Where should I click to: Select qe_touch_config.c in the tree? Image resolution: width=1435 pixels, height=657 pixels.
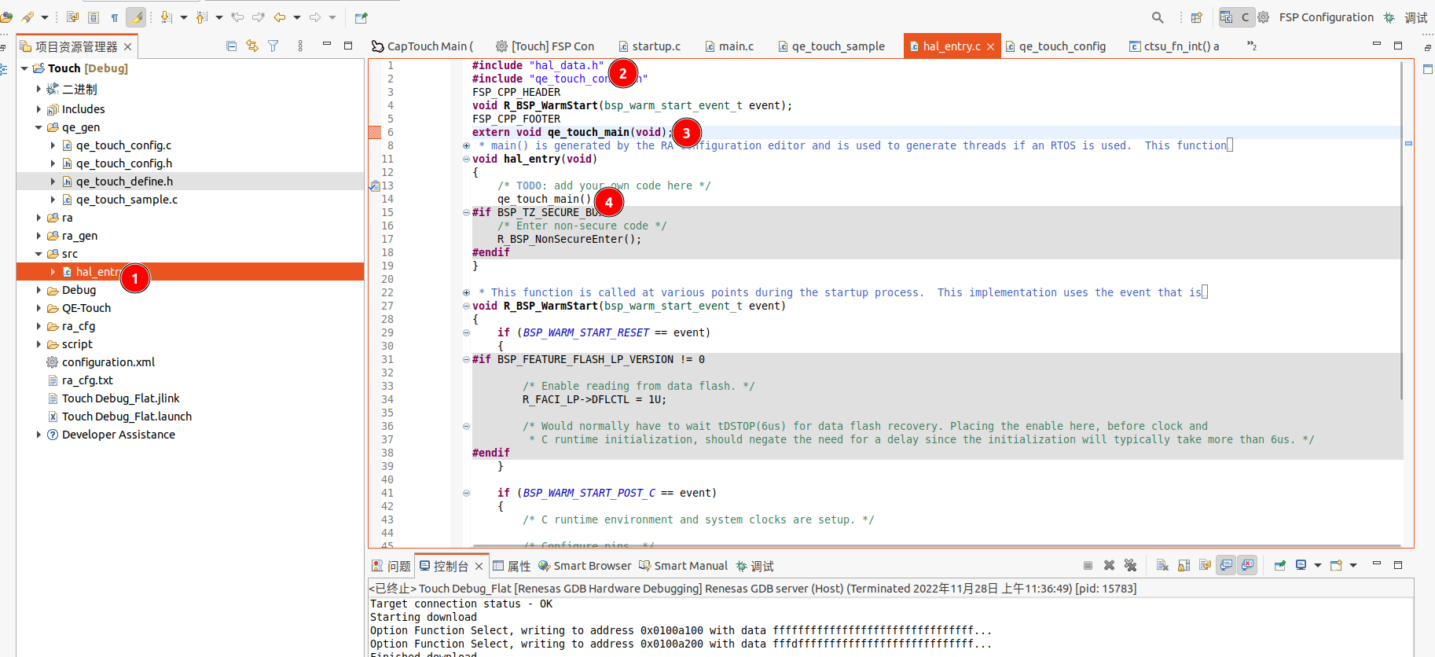[x=123, y=145]
